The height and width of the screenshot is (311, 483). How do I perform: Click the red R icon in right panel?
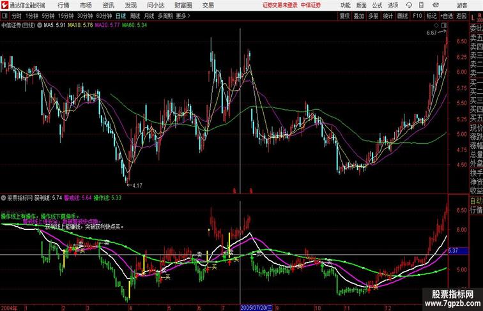pyautogui.click(x=480, y=15)
